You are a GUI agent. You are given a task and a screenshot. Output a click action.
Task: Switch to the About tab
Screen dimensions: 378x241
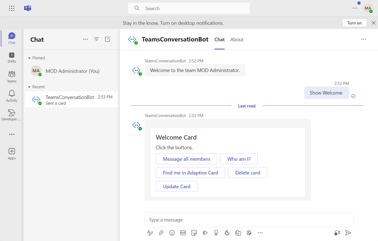point(237,39)
